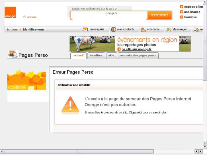
Task: Click the lower-right scroll down arrow
Action: [205, 147]
